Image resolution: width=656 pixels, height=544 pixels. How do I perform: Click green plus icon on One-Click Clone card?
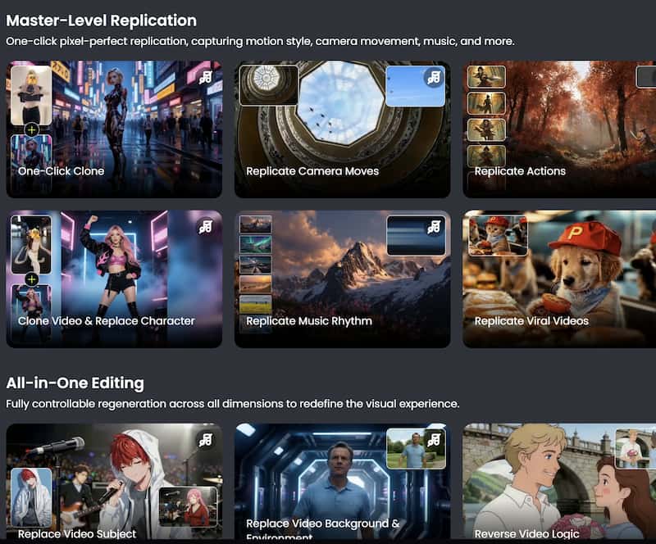point(31,130)
